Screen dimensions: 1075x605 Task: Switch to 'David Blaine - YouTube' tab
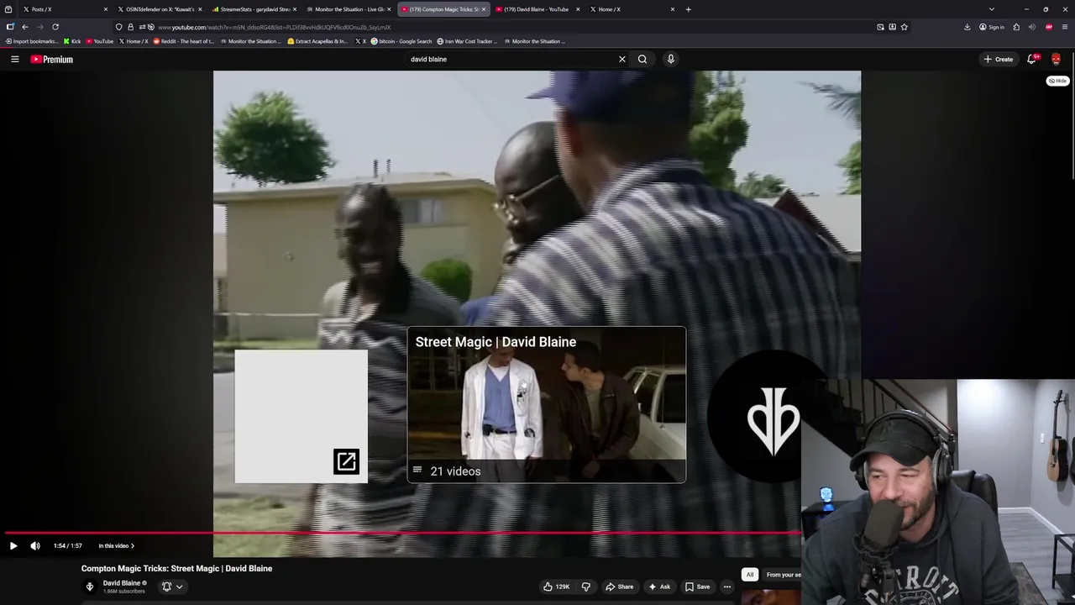click(537, 9)
